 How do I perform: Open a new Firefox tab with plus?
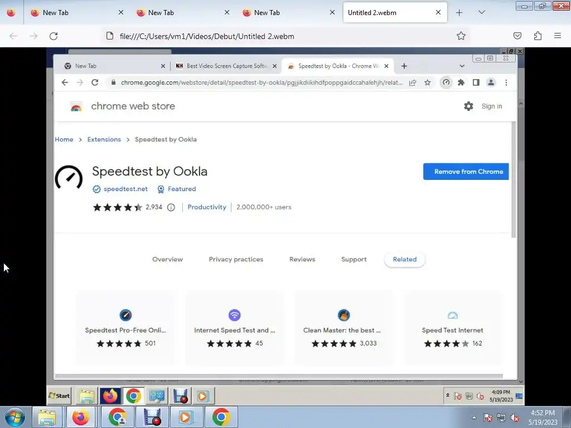pyautogui.click(x=459, y=12)
